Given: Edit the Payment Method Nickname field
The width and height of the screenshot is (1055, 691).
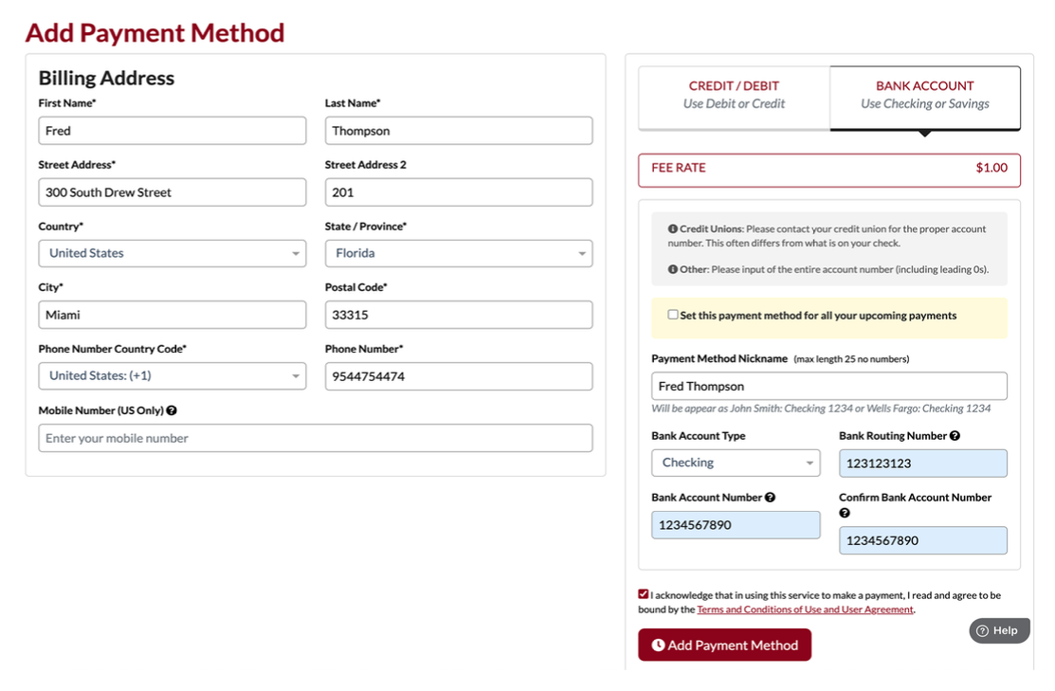Looking at the screenshot, I should pos(828,385).
